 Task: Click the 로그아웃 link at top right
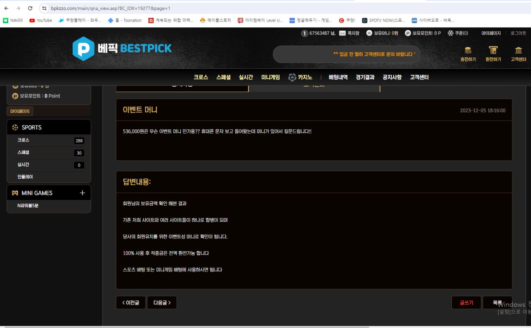518,33
